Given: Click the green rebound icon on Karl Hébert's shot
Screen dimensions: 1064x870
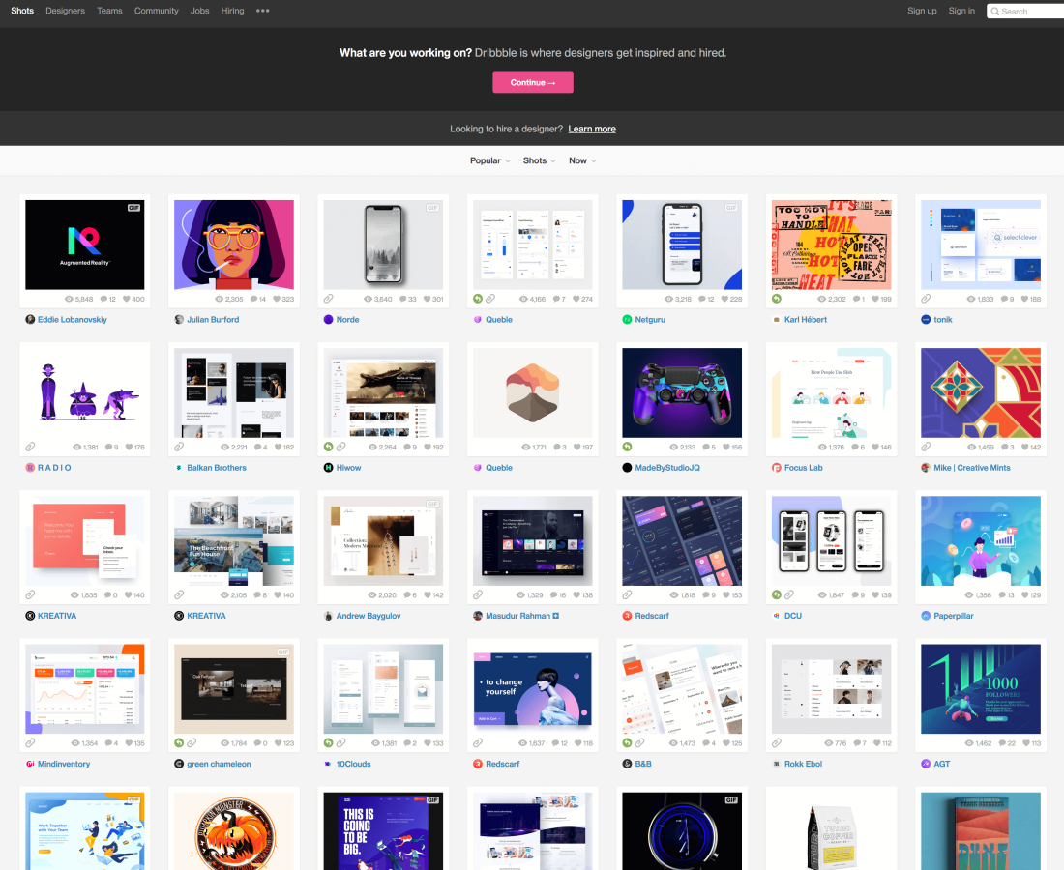Looking at the screenshot, I should tap(777, 299).
